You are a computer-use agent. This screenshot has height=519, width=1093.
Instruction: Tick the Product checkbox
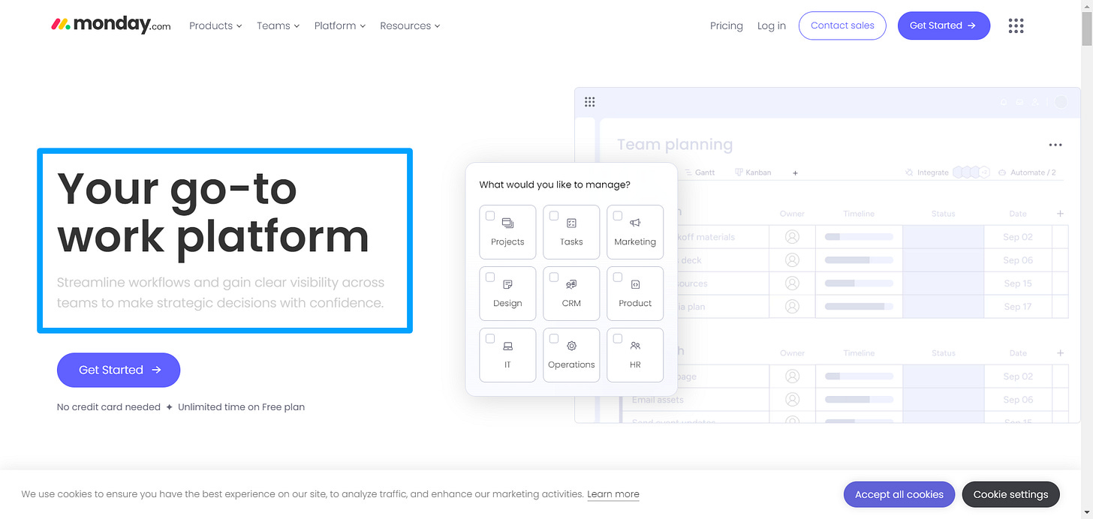pyautogui.click(x=618, y=277)
